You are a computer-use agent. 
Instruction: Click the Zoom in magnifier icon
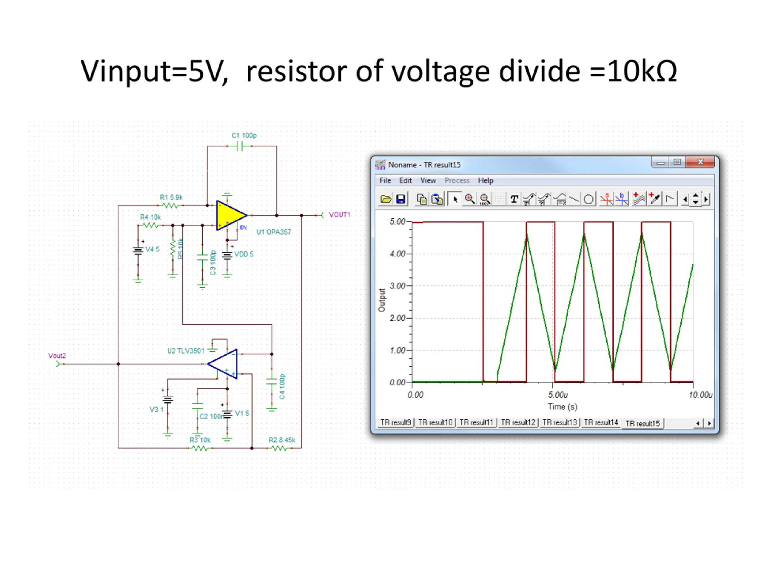tap(470, 199)
